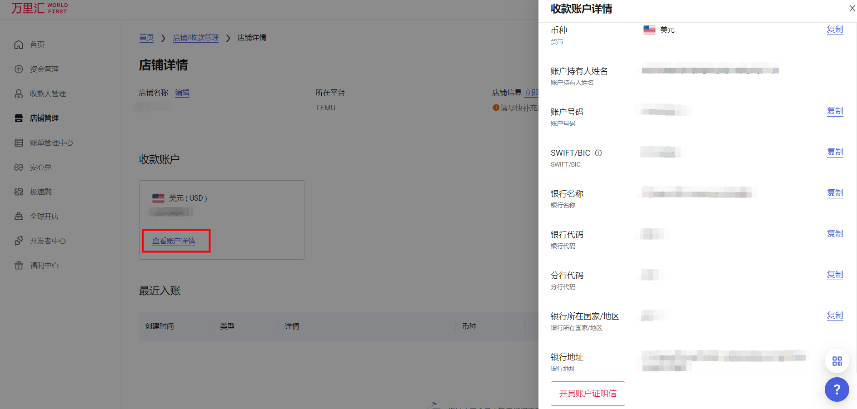The image size is (857, 409).
Task: Click the 福利中心 gift icon
Action: click(19, 265)
